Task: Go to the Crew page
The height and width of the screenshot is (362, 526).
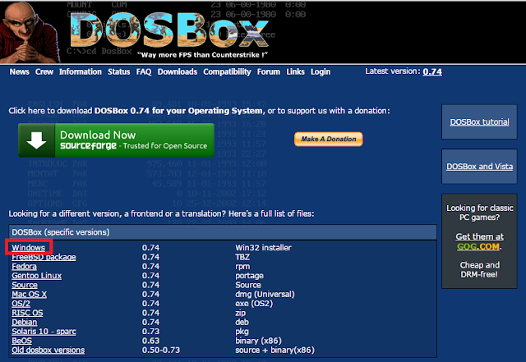Action: [x=44, y=72]
